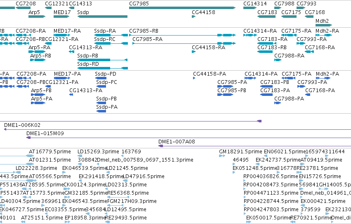
Task: Click EST LD22228.3prime
Action: [x=19, y=172]
